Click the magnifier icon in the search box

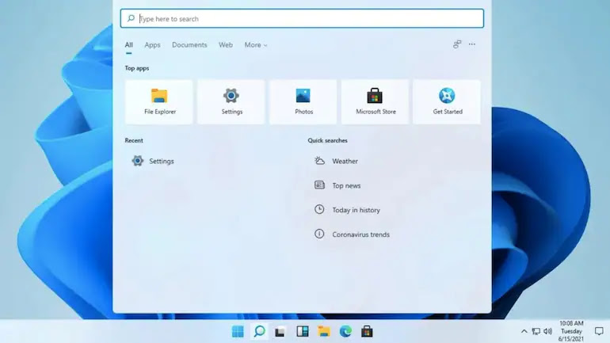[x=131, y=18]
